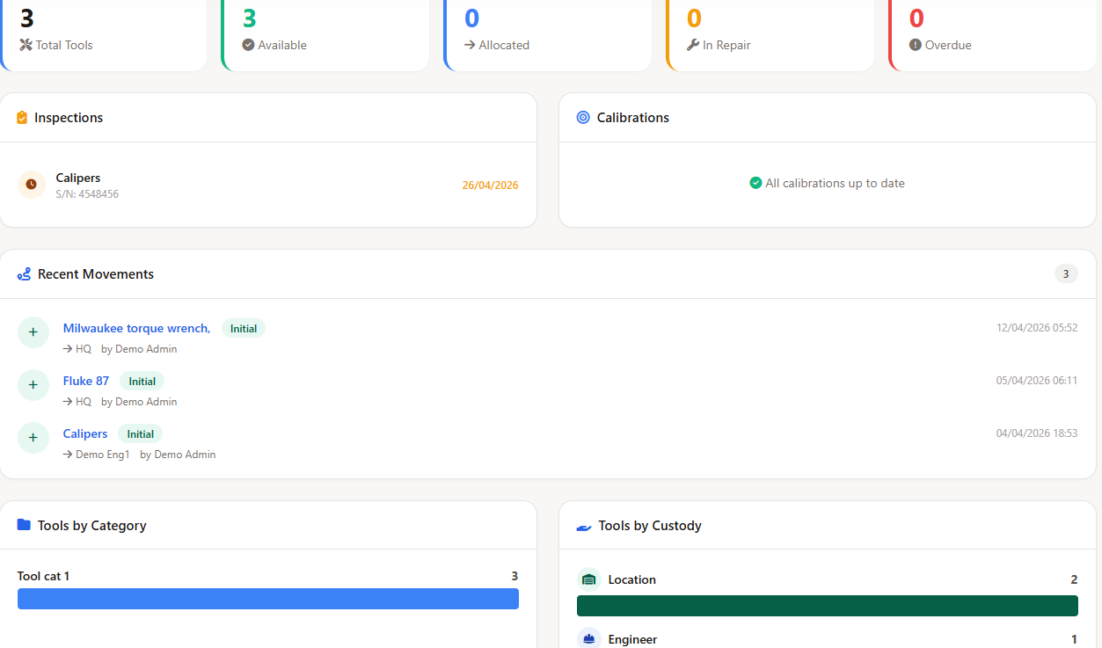The image size is (1102, 648).
Task: Click serial number S/N: 4548456
Action: click(87, 194)
